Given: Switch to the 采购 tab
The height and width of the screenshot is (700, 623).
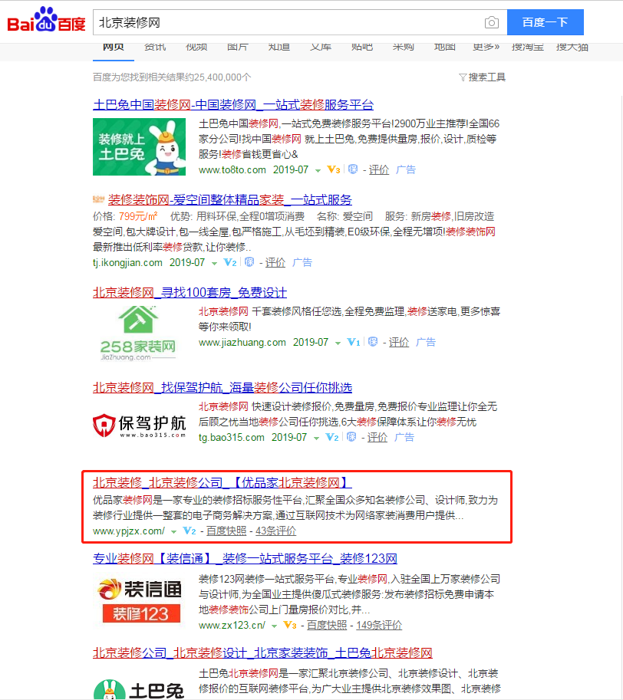Looking at the screenshot, I should click(404, 48).
